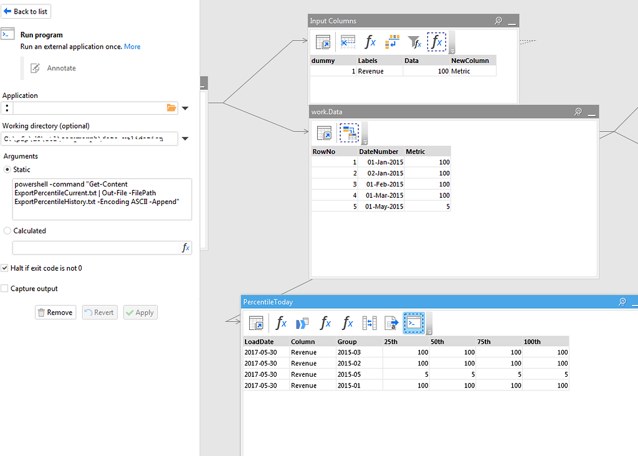Select the filter by expression action in Input Columns
The height and width of the screenshot is (456, 638).
[414, 42]
